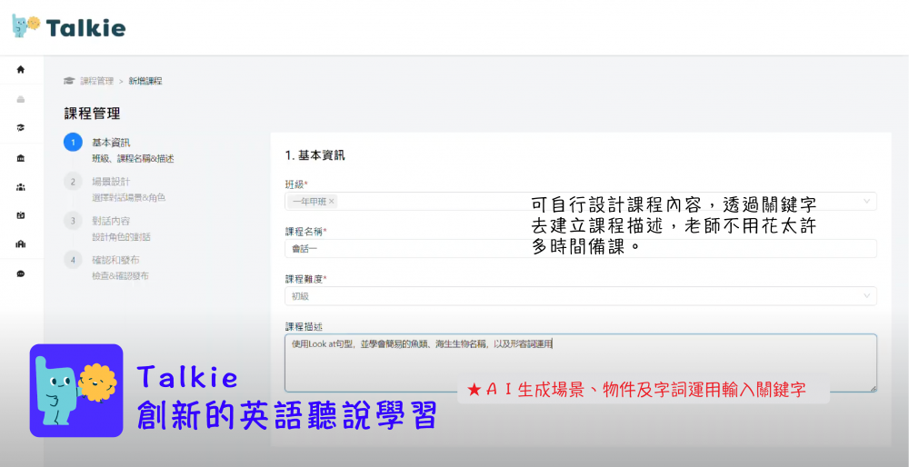Click the Talkie logo in header
Image resolution: width=909 pixels, height=467 pixels.
tap(69, 26)
